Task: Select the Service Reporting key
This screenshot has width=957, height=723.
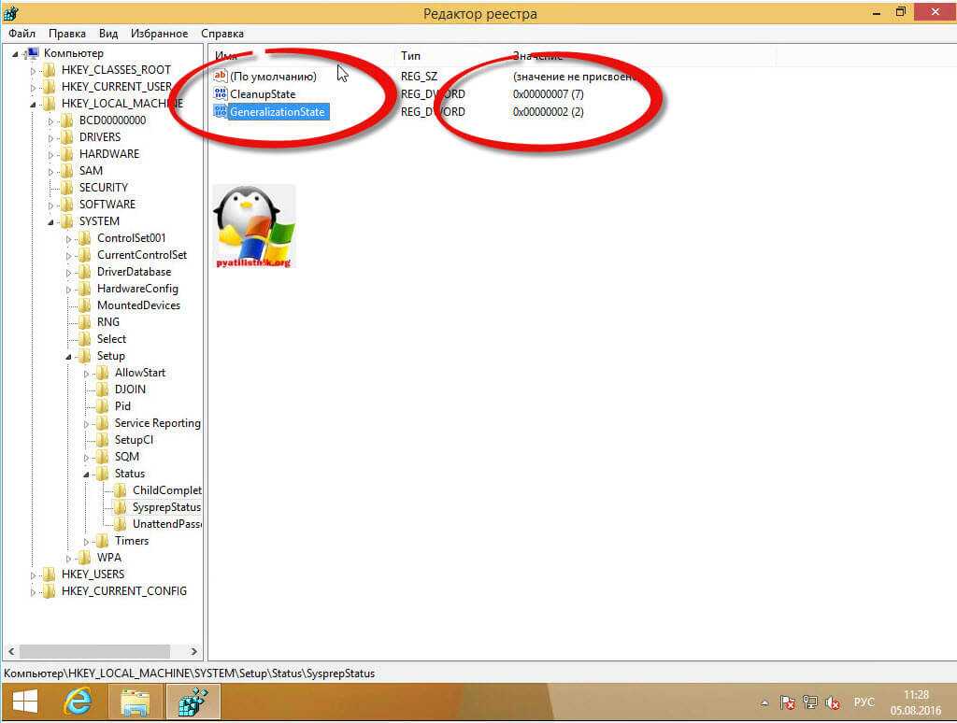Action: pos(157,423)
